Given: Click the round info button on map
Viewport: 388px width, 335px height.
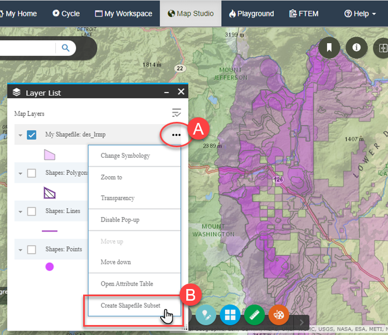Looking at the screenshot, I should click(x=356, y=48).
